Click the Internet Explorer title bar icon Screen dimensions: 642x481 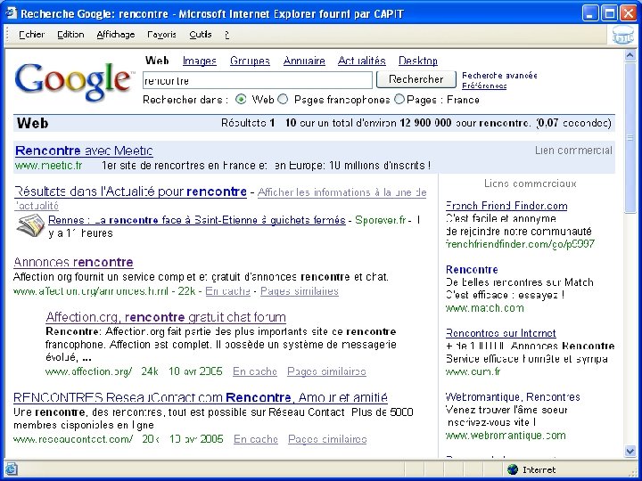(x=11, y=12)
